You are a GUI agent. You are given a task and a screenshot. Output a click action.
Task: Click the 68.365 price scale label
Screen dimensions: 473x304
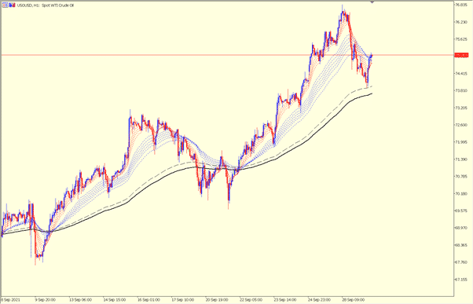[461, 245]
